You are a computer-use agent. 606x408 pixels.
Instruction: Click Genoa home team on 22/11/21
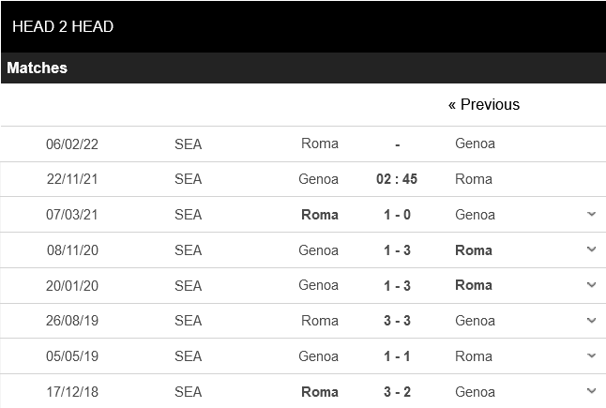click(x=319, y=179)
